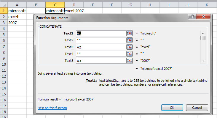Collapse dialog using Text1 range selector icon

(x=129, y=33)
